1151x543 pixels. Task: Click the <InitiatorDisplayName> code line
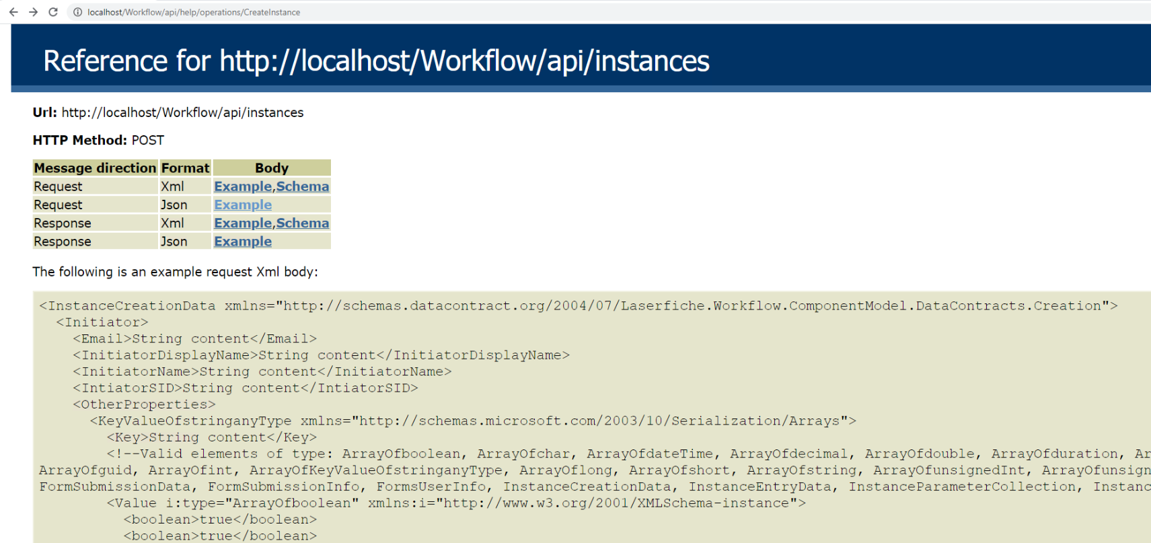click(321, 355)
